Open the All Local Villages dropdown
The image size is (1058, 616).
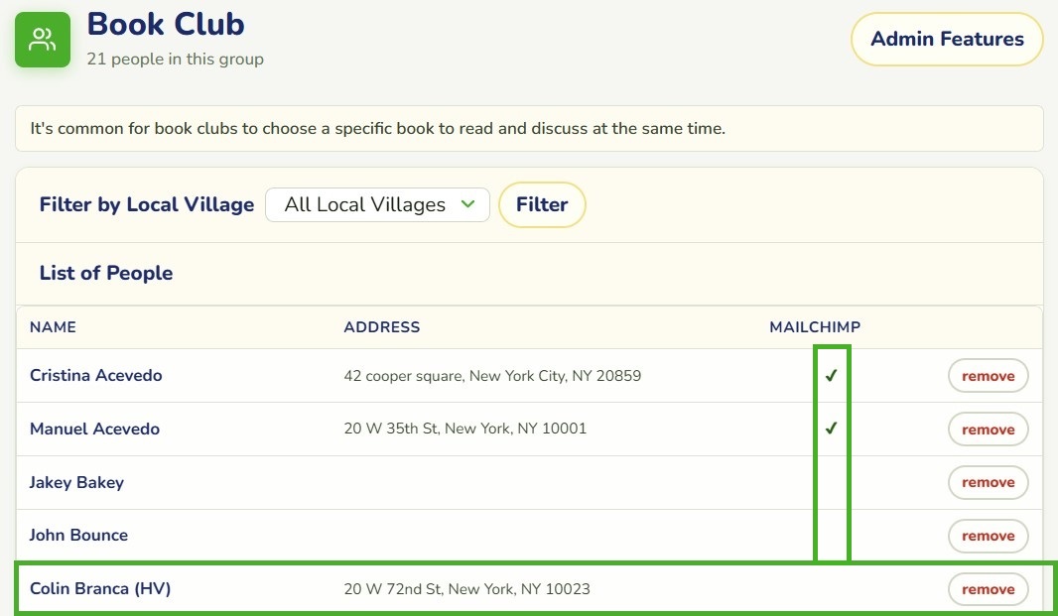(x=378, y=205)
